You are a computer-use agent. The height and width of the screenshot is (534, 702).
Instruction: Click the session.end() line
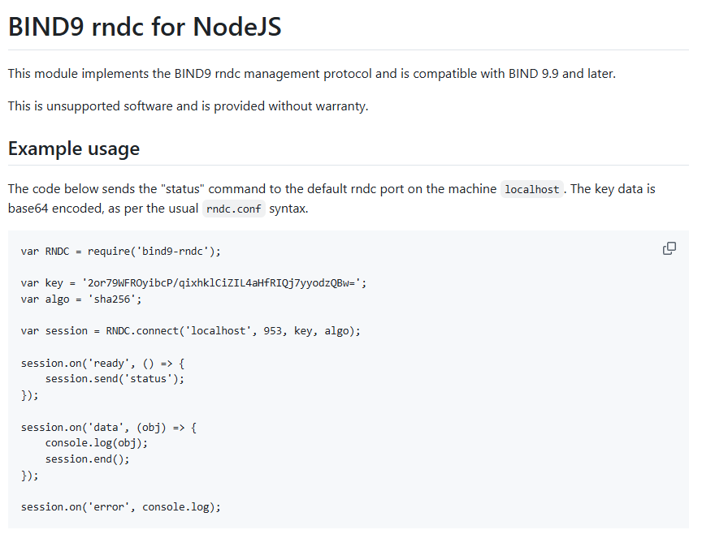pos(87,459)
